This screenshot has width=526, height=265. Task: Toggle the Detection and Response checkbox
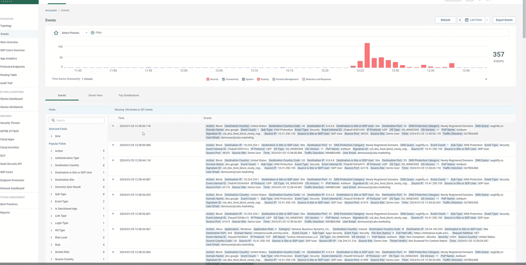(x=303, y=79)
